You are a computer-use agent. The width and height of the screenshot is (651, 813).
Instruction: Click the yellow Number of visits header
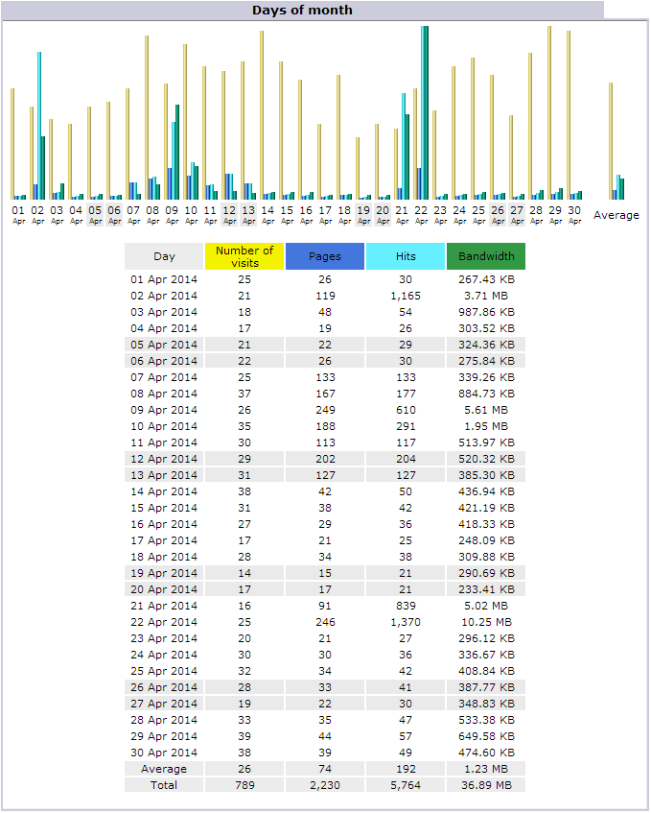point(244,256)
